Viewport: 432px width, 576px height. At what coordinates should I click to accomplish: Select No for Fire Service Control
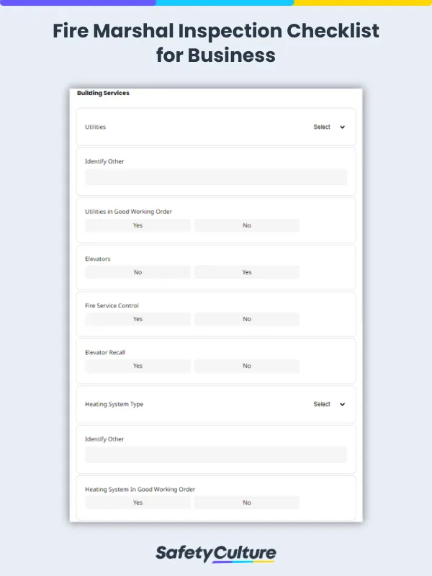(x=246, y=319)
